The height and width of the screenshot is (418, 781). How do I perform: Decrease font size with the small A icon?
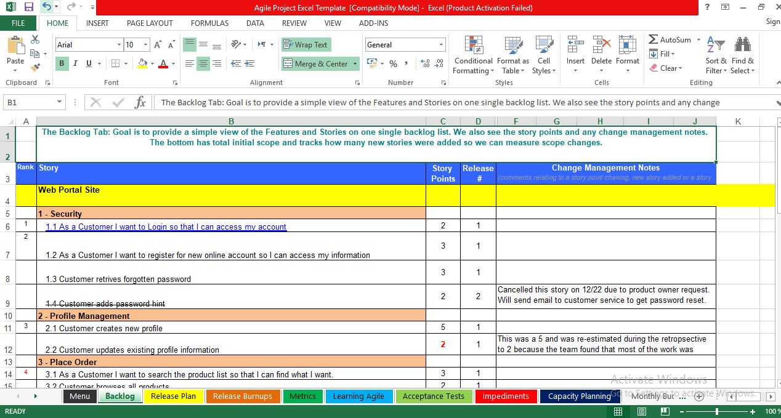coord(172,45)
